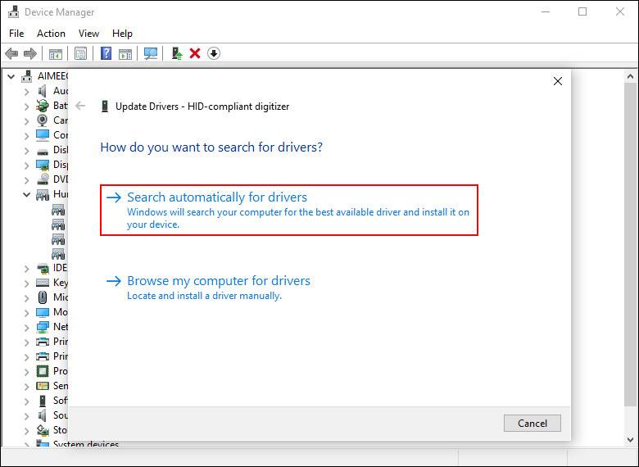Choose Search automatically for drivers
Image resolution: width=639 pixels, height=467 pixels.
(x=289, y=210)
